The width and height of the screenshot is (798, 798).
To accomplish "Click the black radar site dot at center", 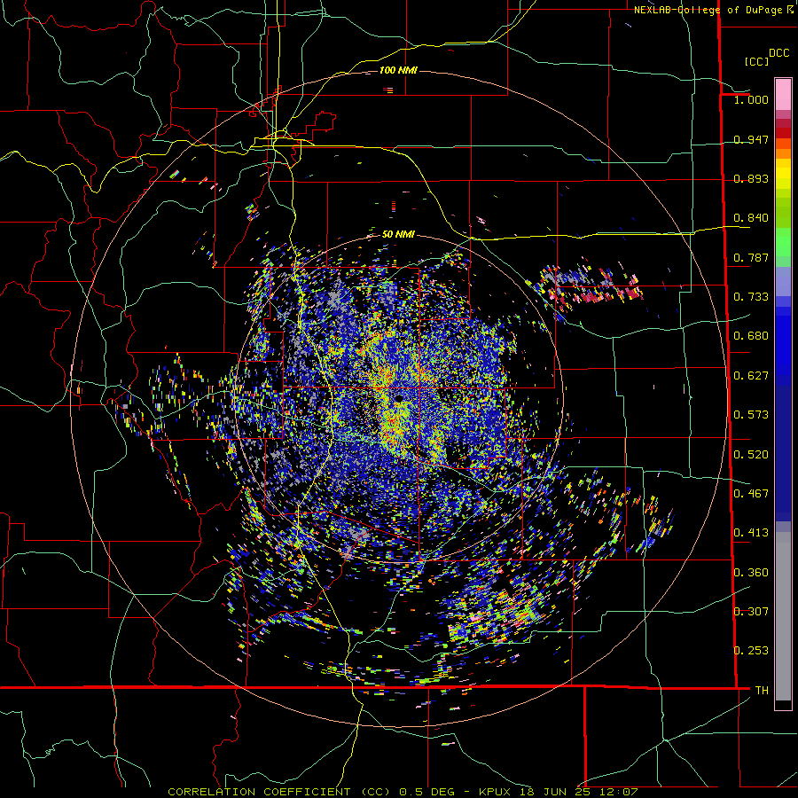I will (398, 398).
